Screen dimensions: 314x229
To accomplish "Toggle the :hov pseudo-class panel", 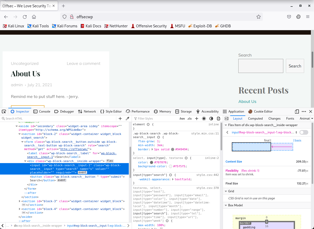I will [182, 119].
